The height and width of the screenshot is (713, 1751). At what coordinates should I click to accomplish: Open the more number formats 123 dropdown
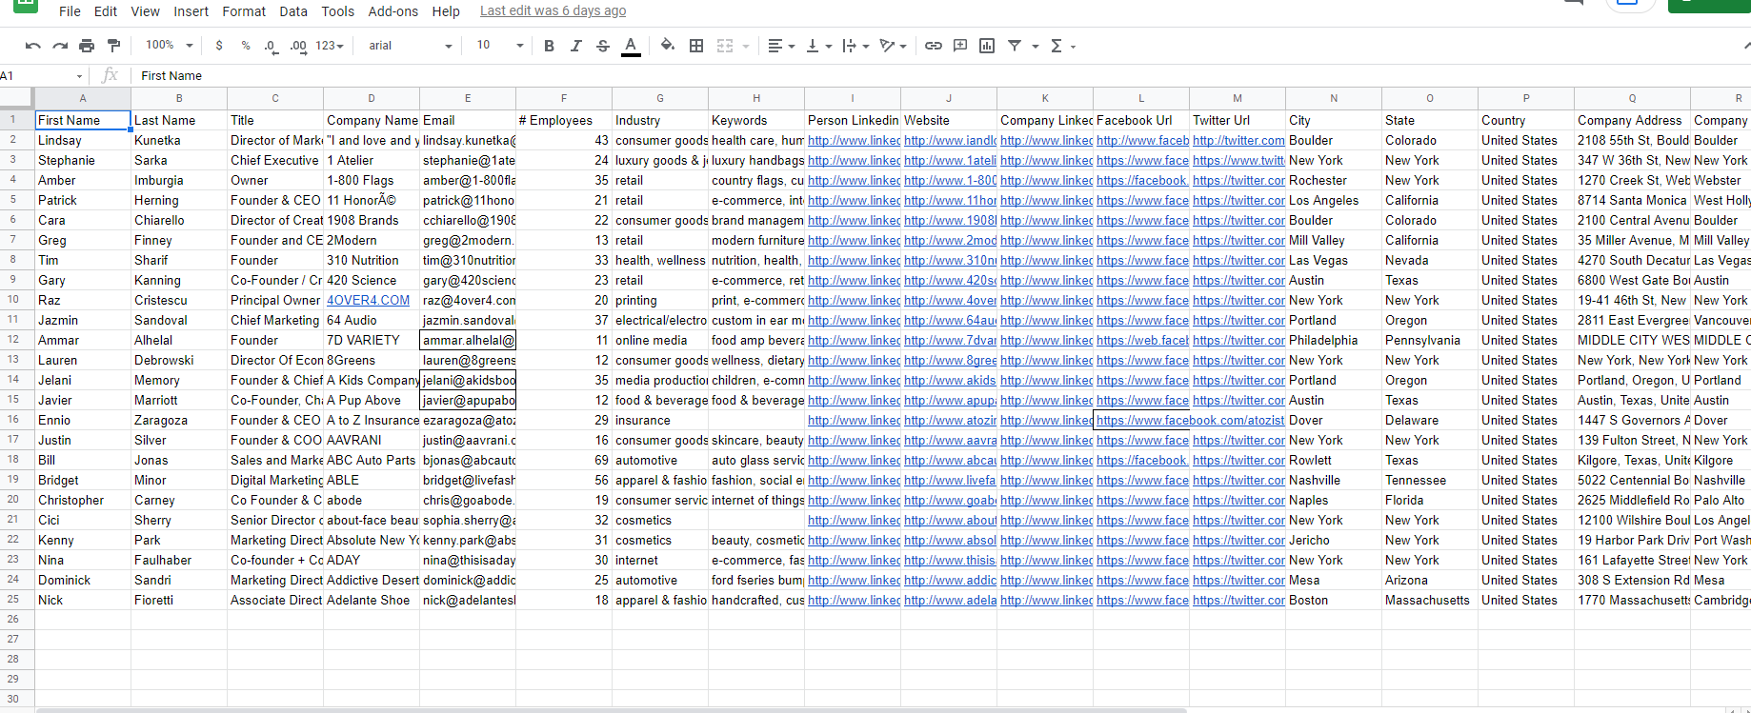point(330,46)
